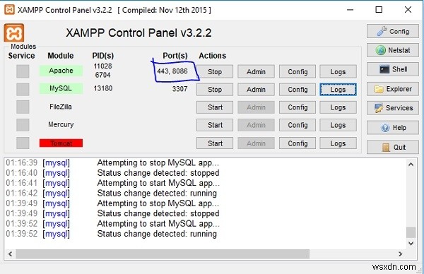Click the FileZilla module label
Screen dimensions: 424x274
tap(61, 107)
